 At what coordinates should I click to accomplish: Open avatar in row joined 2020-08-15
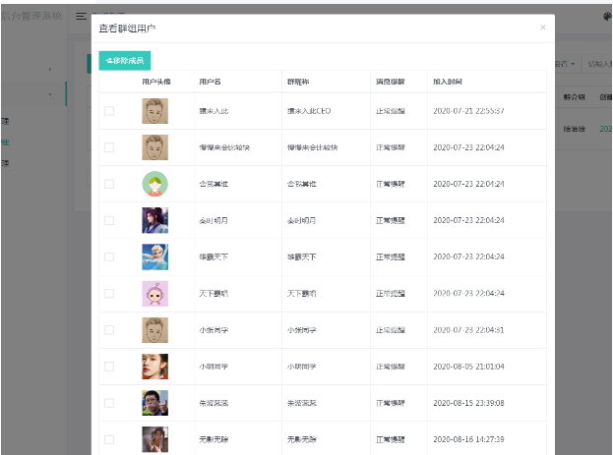pos(154,403)
